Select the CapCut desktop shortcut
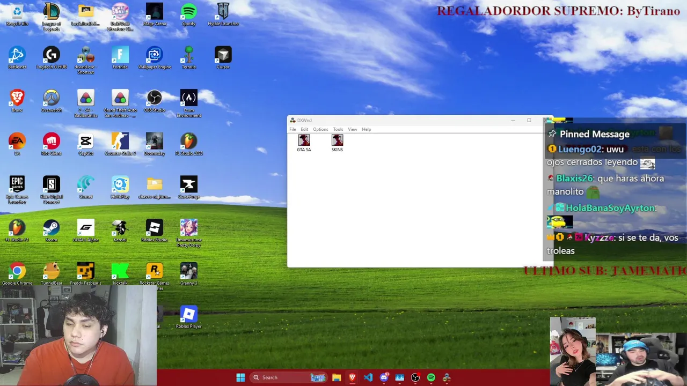The image size is (687, 386). pyautogui.click(x=86, y=144)
